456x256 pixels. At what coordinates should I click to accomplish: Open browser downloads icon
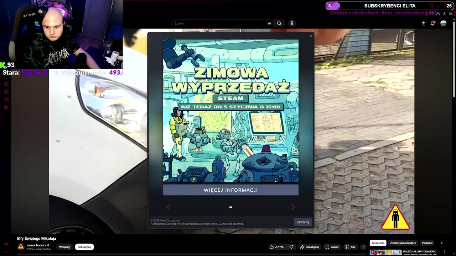coord(444,14)
